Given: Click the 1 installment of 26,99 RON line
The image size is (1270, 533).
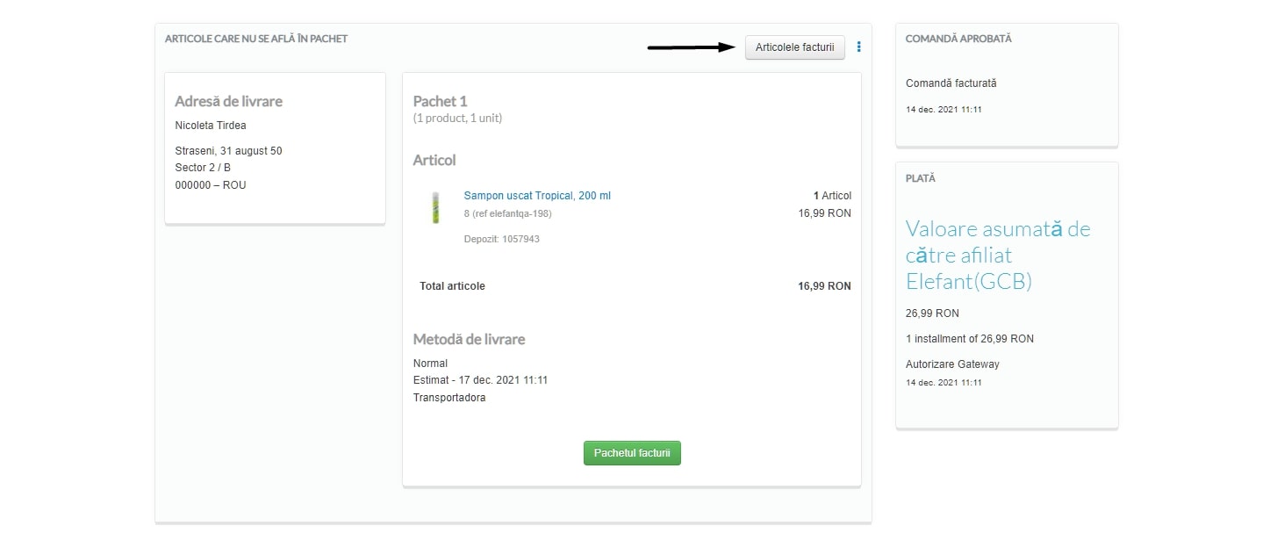Looking at the screenshot, I should [x=969, y=339].
